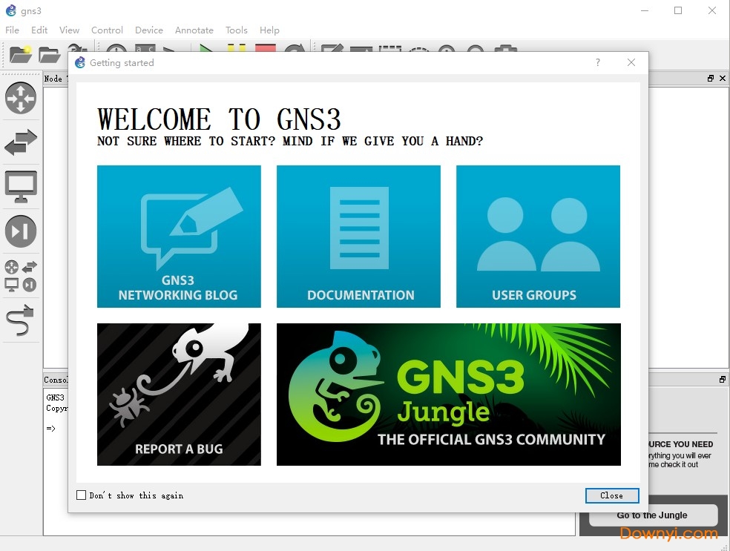Click the Go to the Jungle button
The height and width of the screenshot is (551, 730).
pyautogui.click(x=651, y=515)
